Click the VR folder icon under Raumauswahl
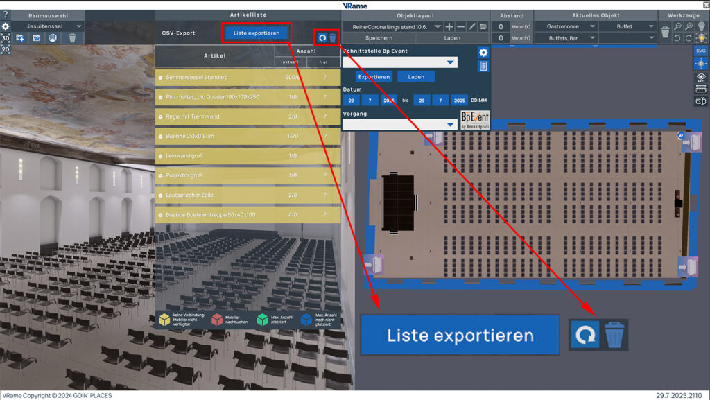The height and width of the screenshot is (400, 710). tap(36, 38)
